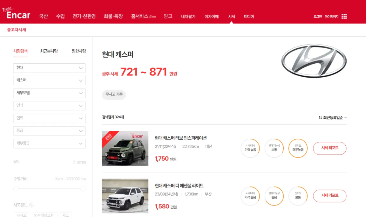Toggle the 외부패널교환 accident filter

point(44,215)
